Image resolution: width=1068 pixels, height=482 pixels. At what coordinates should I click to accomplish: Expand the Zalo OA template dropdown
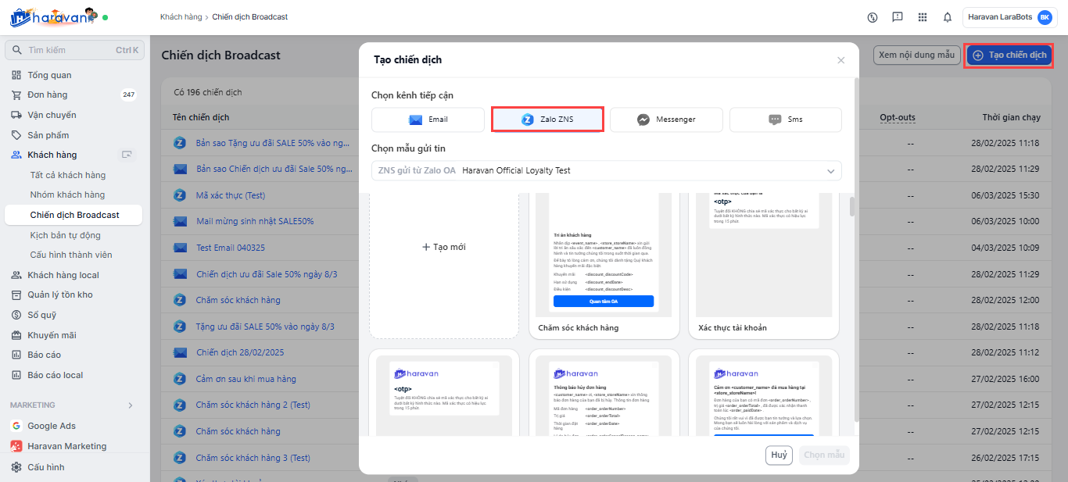coord(830,171)
